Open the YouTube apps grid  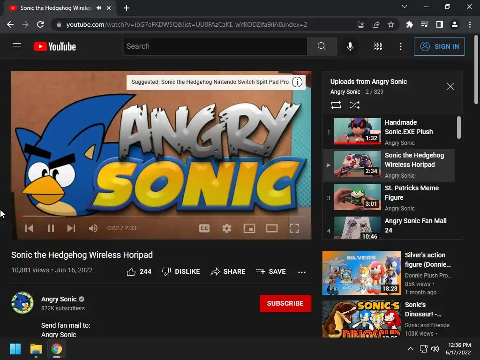click(378, 46)
